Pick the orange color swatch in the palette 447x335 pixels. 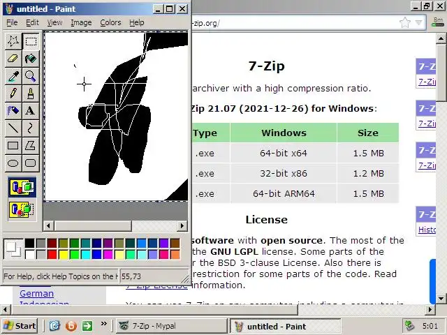coord(175,254)
